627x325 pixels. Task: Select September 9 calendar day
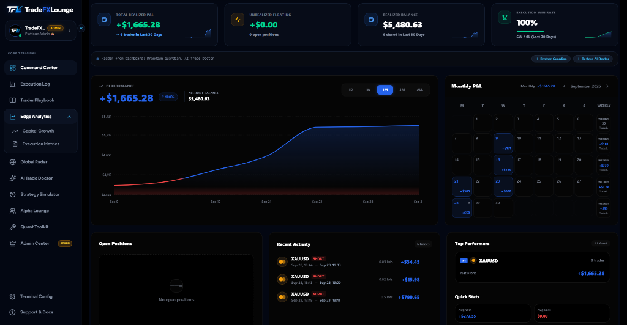503,143
